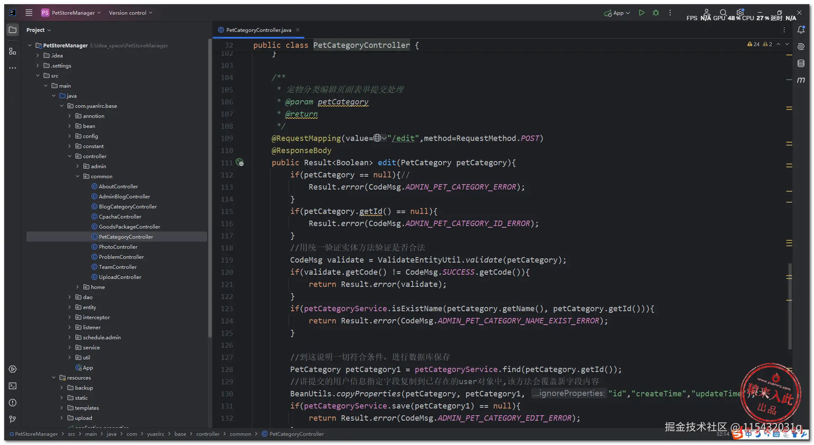Open more run actions menu
The image size is (814, 445).
coord(670,13)
